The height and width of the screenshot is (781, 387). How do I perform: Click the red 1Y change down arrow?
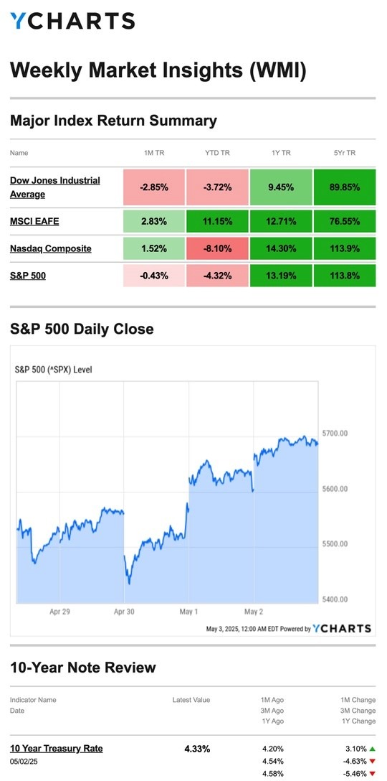click(x=373, y=774)
